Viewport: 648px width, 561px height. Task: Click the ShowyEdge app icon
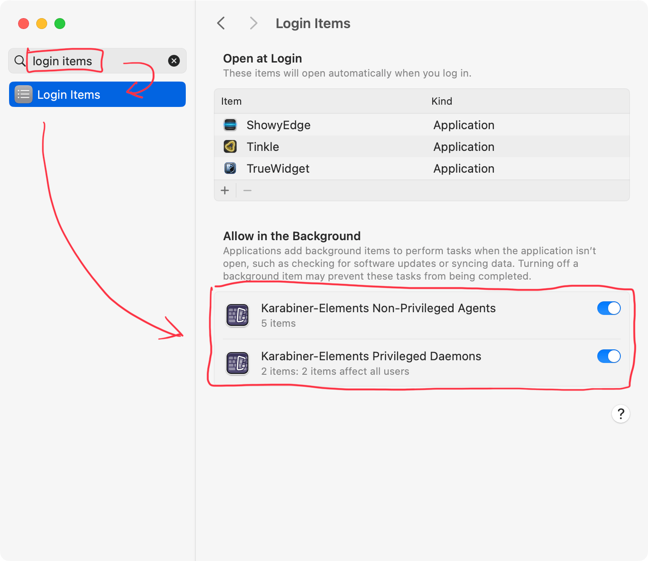tap(230, 125)
